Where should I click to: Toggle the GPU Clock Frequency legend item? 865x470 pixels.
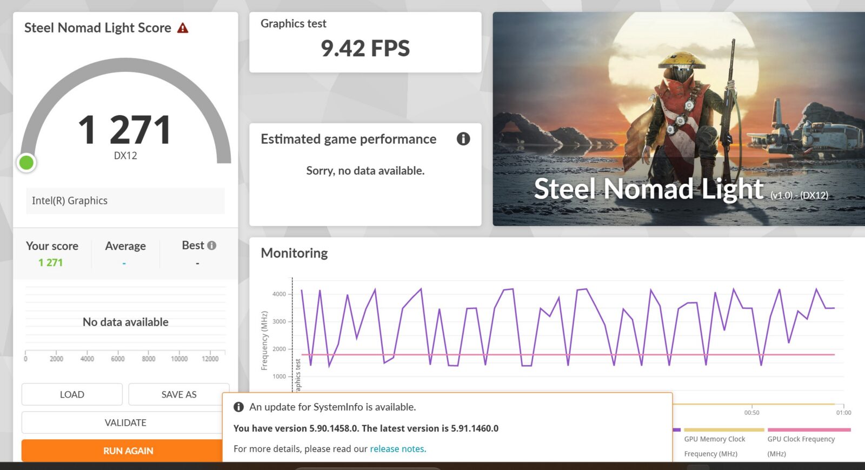(x=801, y=446)
